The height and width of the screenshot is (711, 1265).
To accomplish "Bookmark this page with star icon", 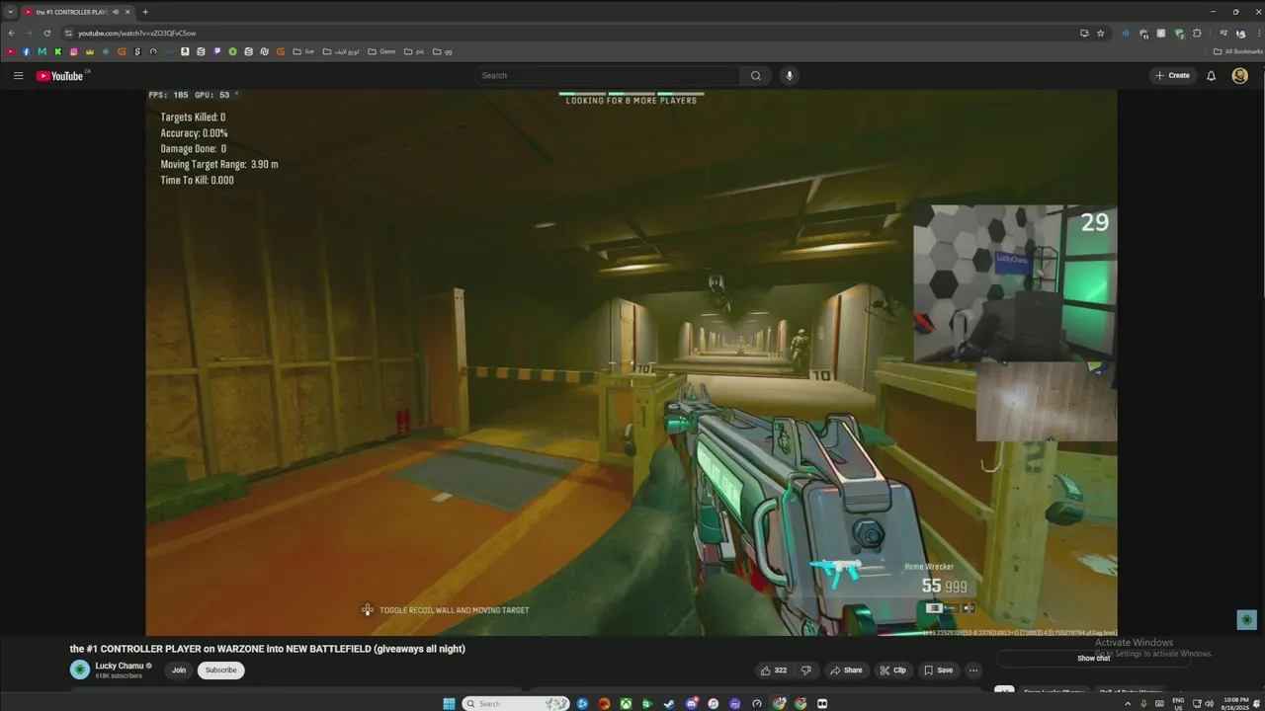I will tap(1101, 33).
